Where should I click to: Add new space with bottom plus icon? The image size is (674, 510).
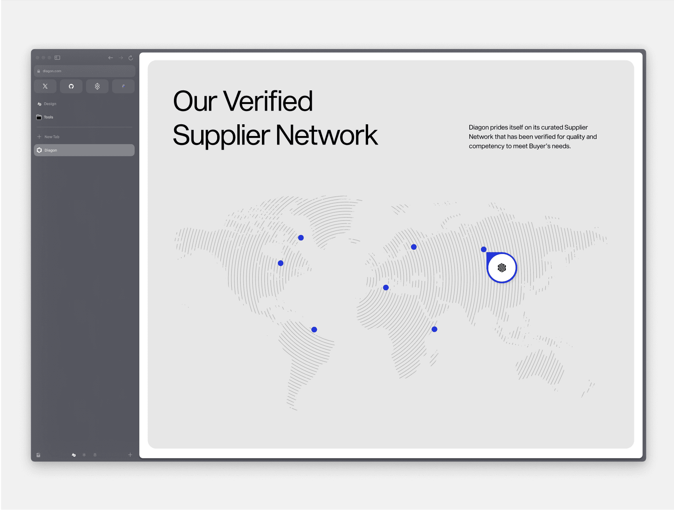(x=130, y=455)
